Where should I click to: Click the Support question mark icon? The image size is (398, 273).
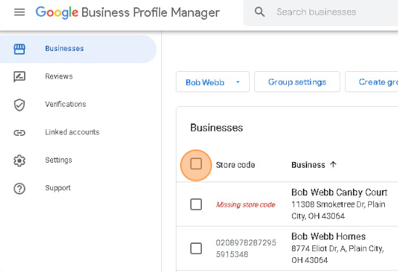[20, 189]
